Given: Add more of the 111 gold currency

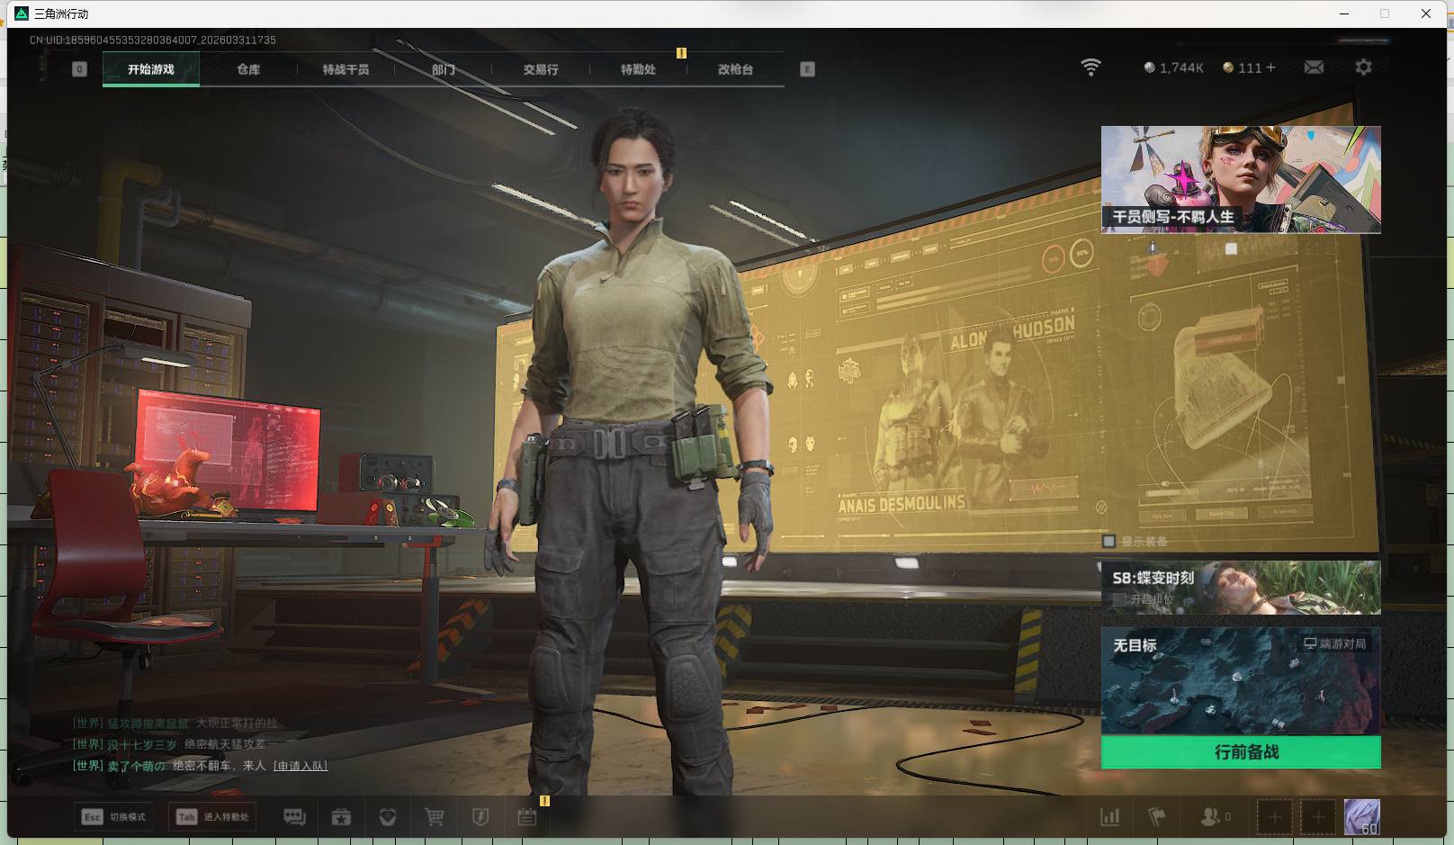Looking at the screenshot, I should 1270,67.
